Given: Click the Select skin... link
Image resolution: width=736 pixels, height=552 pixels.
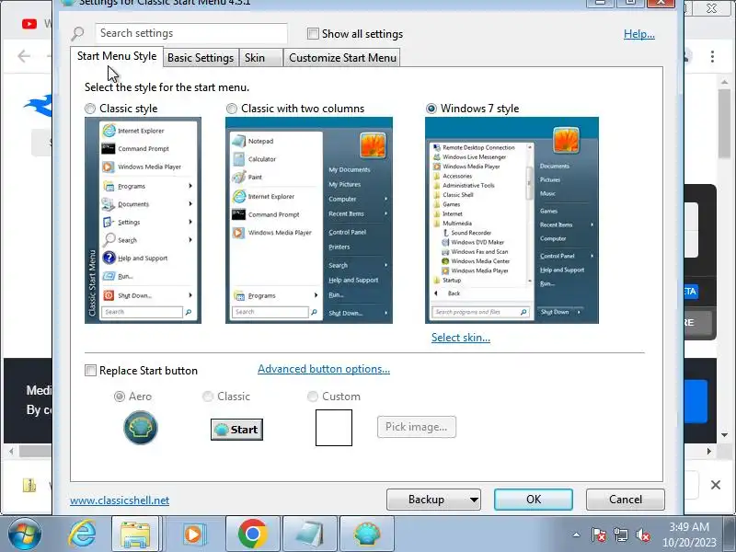Looking at the screenshot, I should click(461, 338).
